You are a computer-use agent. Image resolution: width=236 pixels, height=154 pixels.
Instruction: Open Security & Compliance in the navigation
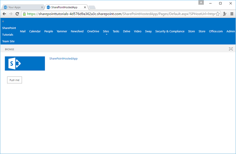click(x=170, y=31)
